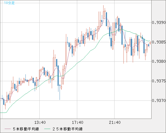
Task: Click the 13:40 time axis label
Action: coord(40,122)
